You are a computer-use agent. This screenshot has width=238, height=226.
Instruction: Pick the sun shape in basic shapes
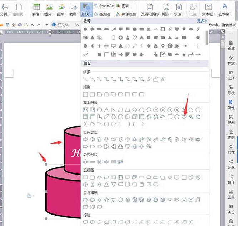tap(198, 117)
